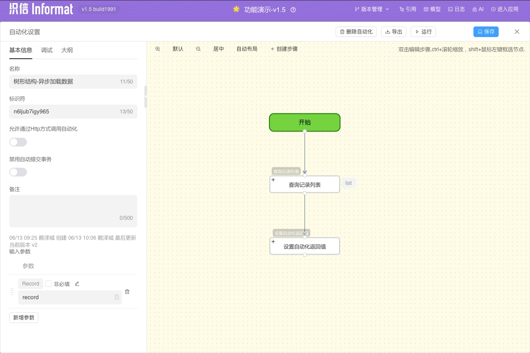The width and height of the screenshot is (530, 353).
Task: Switch to the 大纲 tab
Action: (67, 50)
